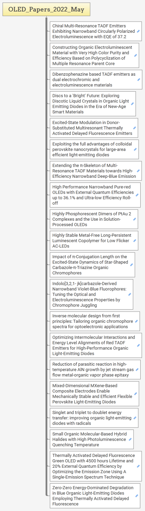Select Indolo[3,2,1-jk]carbazole-Derived Narrowband node text
Viewport: 145px width, 511px height.
click(89, 294)
